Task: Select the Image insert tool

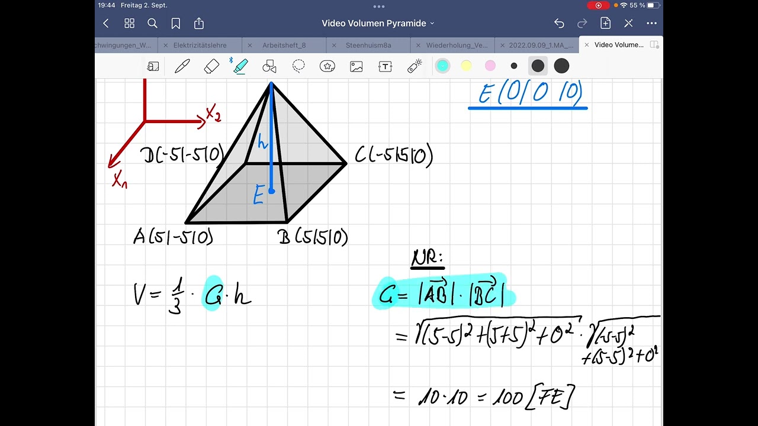Action: click(356, 66)
